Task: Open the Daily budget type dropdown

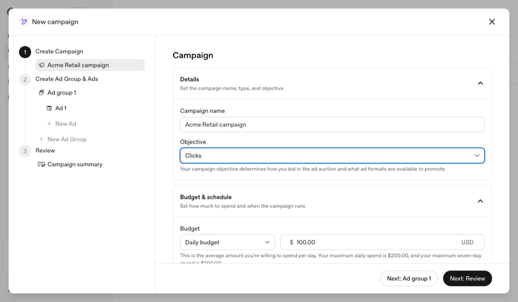Action: [x=227, y=242]
